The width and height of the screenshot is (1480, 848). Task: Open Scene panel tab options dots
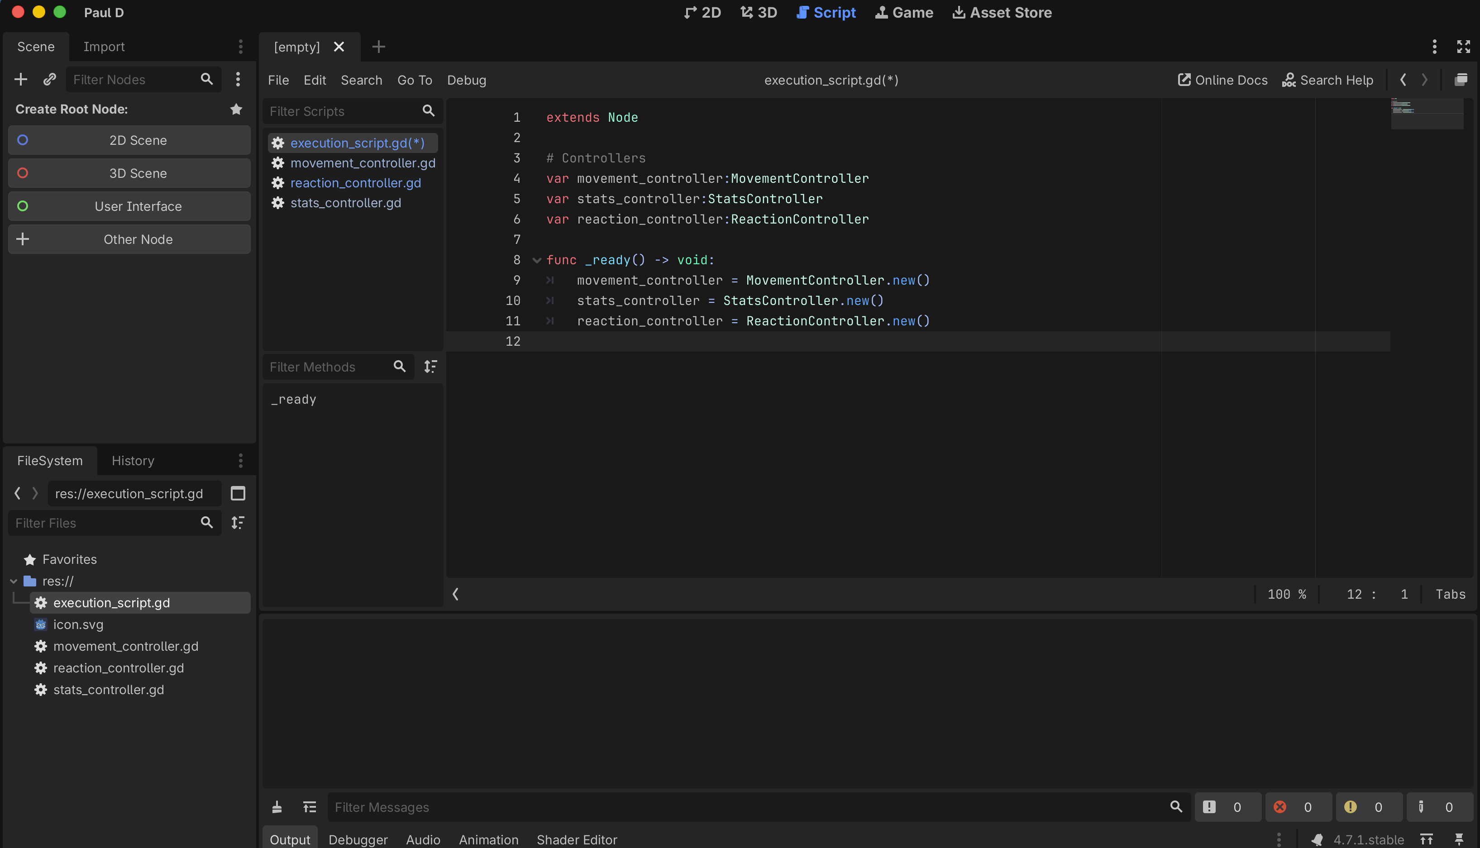click(x=240, y=47)
